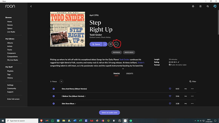The width and height of the screenshot is (219, 123).
Task: Open Community in the sidebar
Action: (12, 88)
